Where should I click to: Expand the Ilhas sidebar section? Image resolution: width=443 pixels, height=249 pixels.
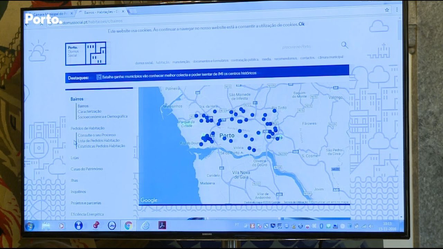(74, 181)
